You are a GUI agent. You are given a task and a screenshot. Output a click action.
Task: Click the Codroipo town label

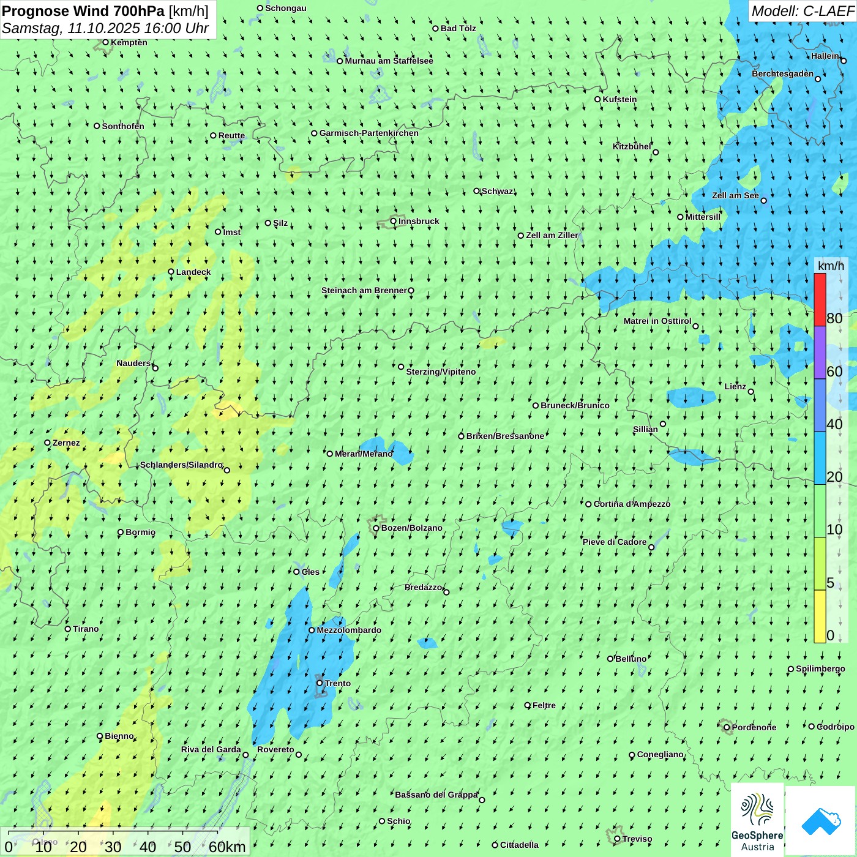(836, 727)
